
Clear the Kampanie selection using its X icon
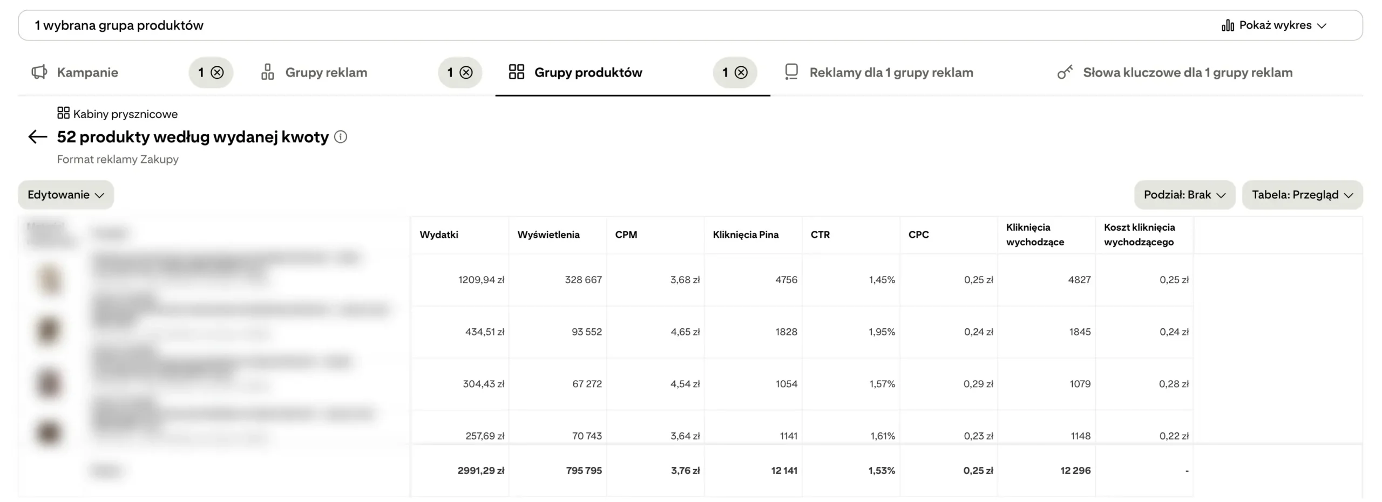point(217,72)
